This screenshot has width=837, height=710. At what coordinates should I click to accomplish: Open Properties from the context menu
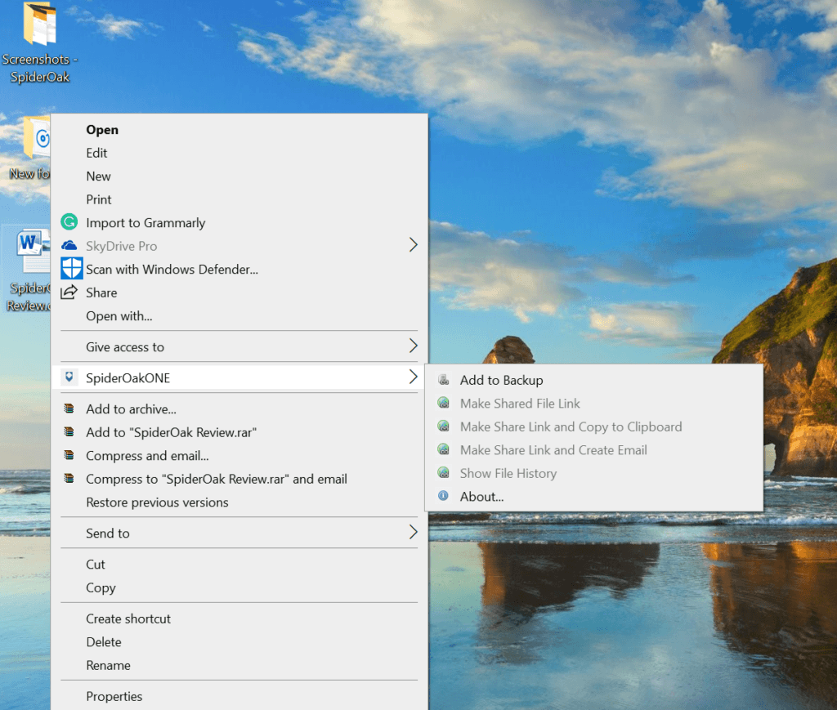(x=239, y=696)
